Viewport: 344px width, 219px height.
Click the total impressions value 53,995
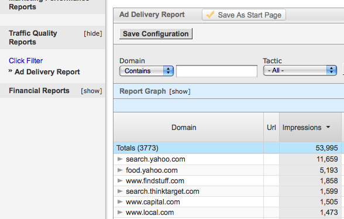326,148
